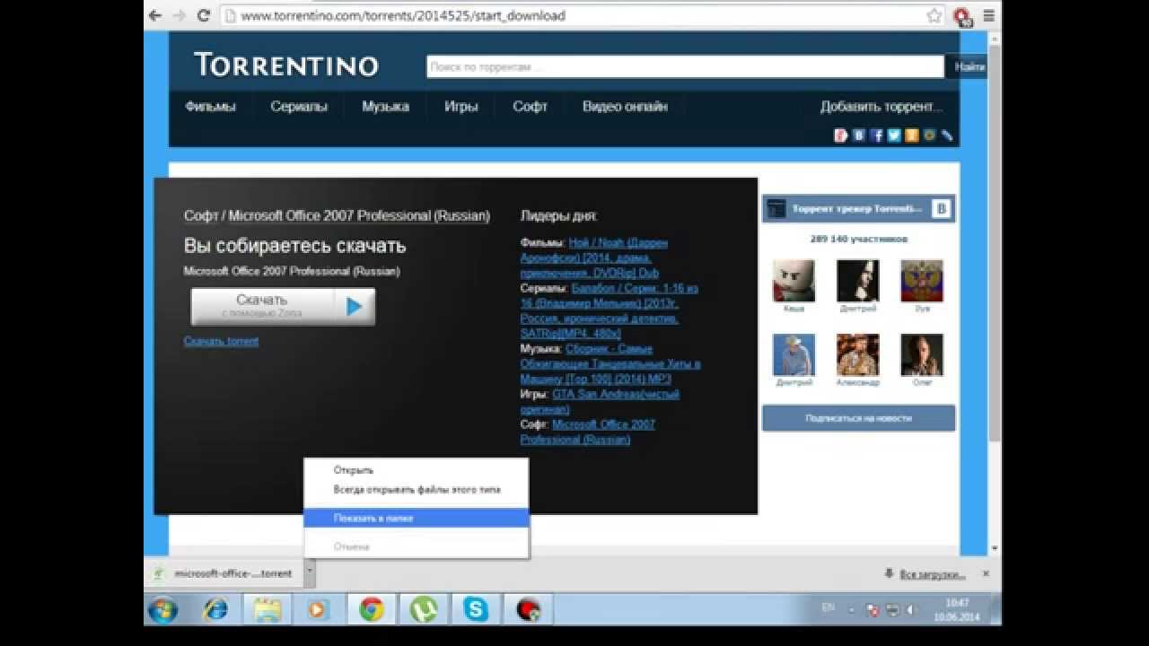Bookmark page with the star icon
Screen dimensions: 1149x646
point(934,15)
